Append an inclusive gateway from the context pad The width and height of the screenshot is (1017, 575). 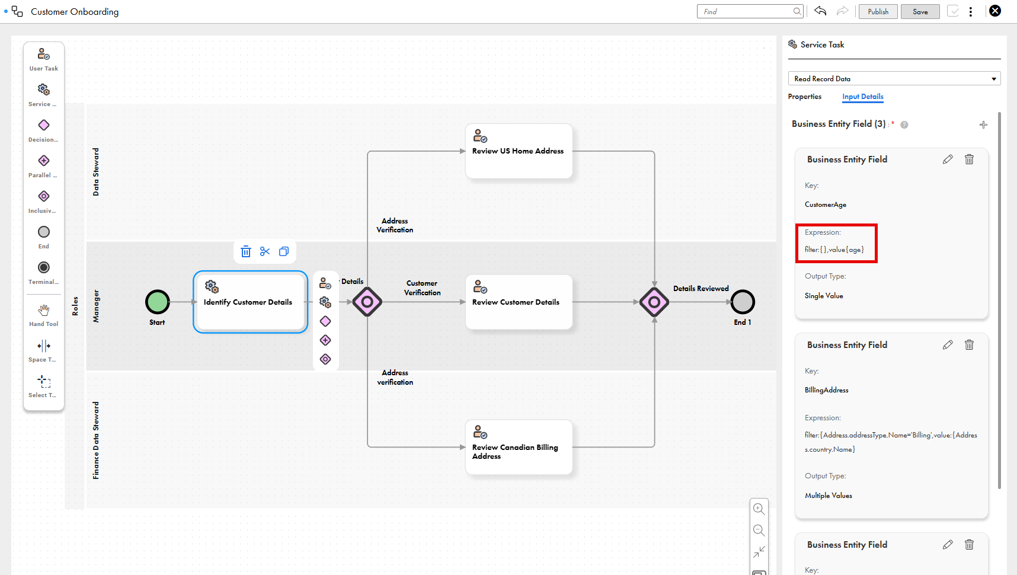pyautogui.click(x=325, y=359)
